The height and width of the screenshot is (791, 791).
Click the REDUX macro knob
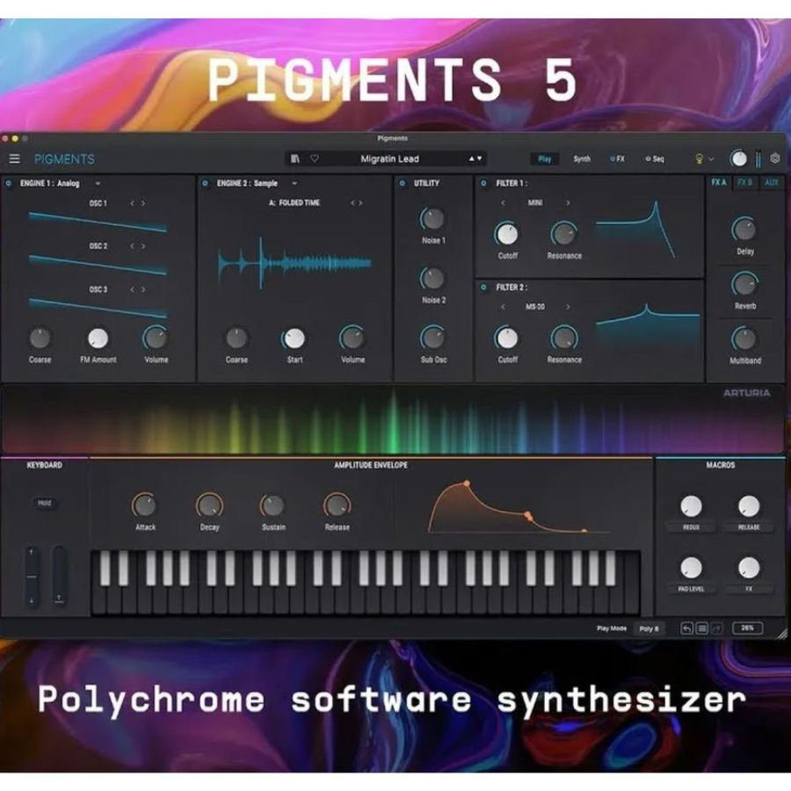(x=691, y=506)
